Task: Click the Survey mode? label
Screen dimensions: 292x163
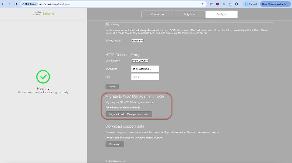Action: click(113, 41)
